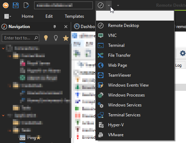Select File Transfer from the menu
The image size is (186, 143).
(x=135, y=55)
